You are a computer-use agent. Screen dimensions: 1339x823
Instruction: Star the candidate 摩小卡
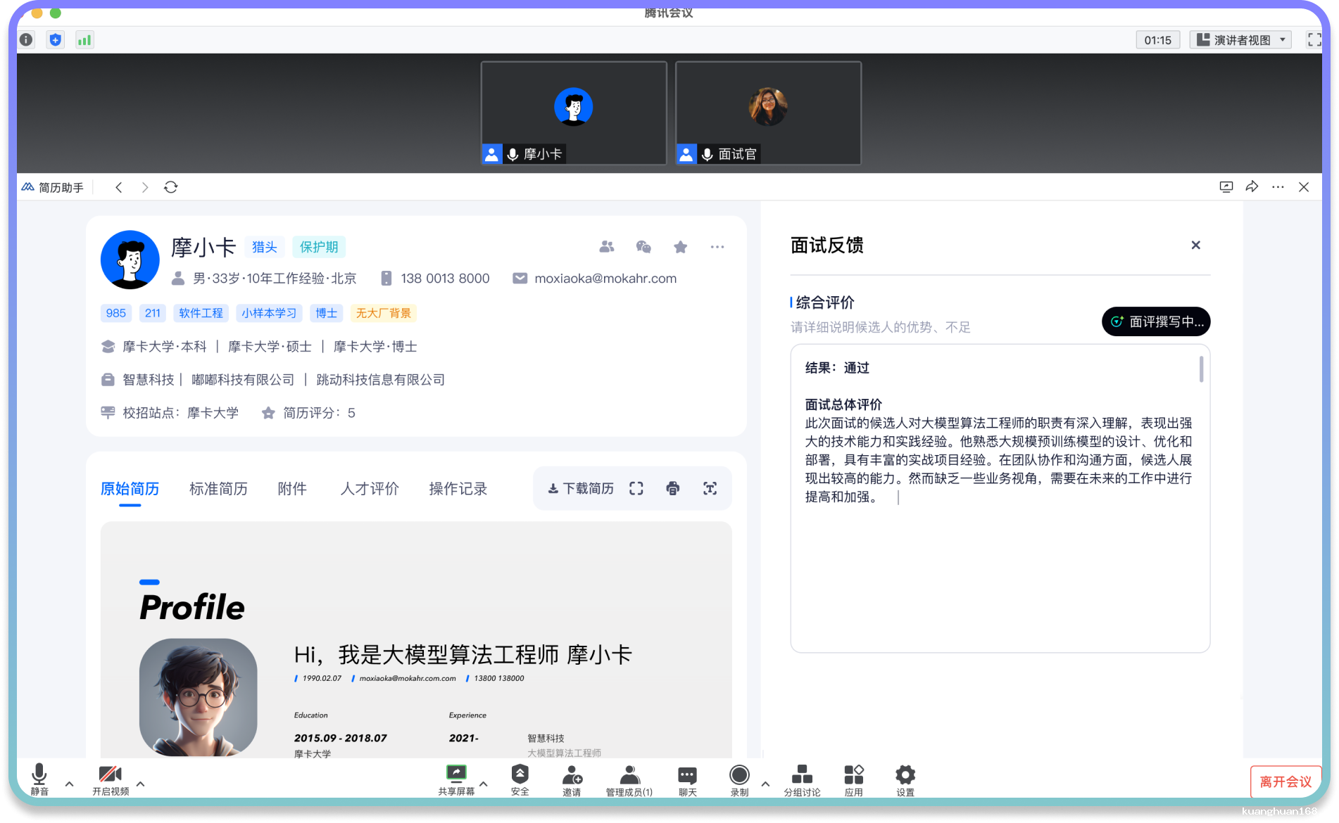680,247
